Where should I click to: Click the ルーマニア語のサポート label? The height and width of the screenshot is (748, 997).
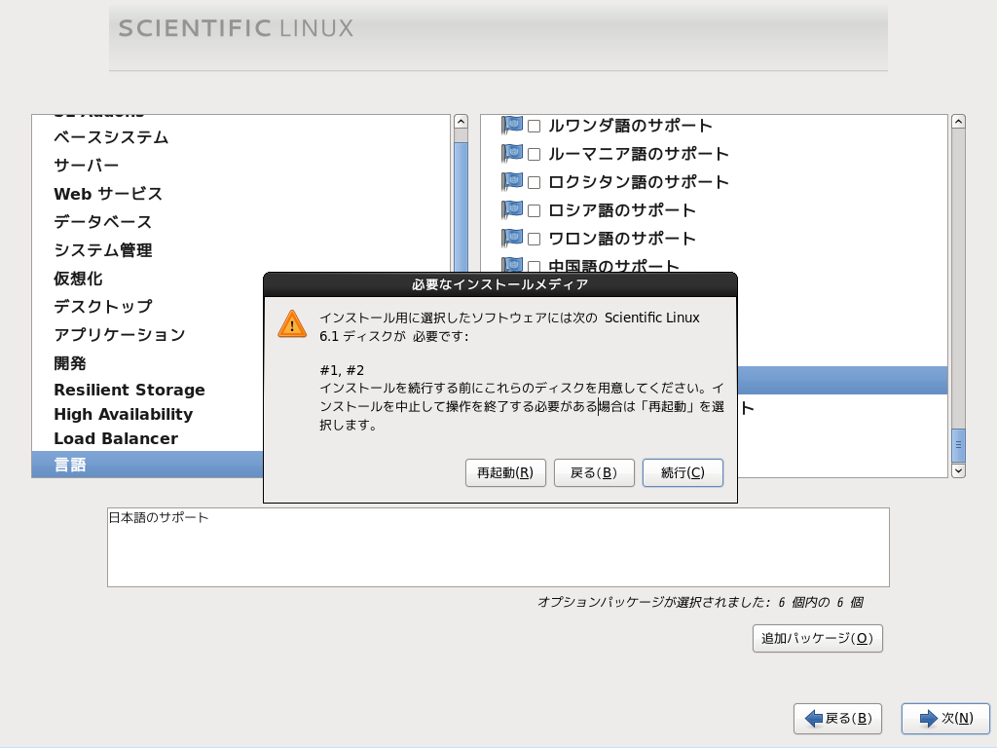click(x=639, y=154)
